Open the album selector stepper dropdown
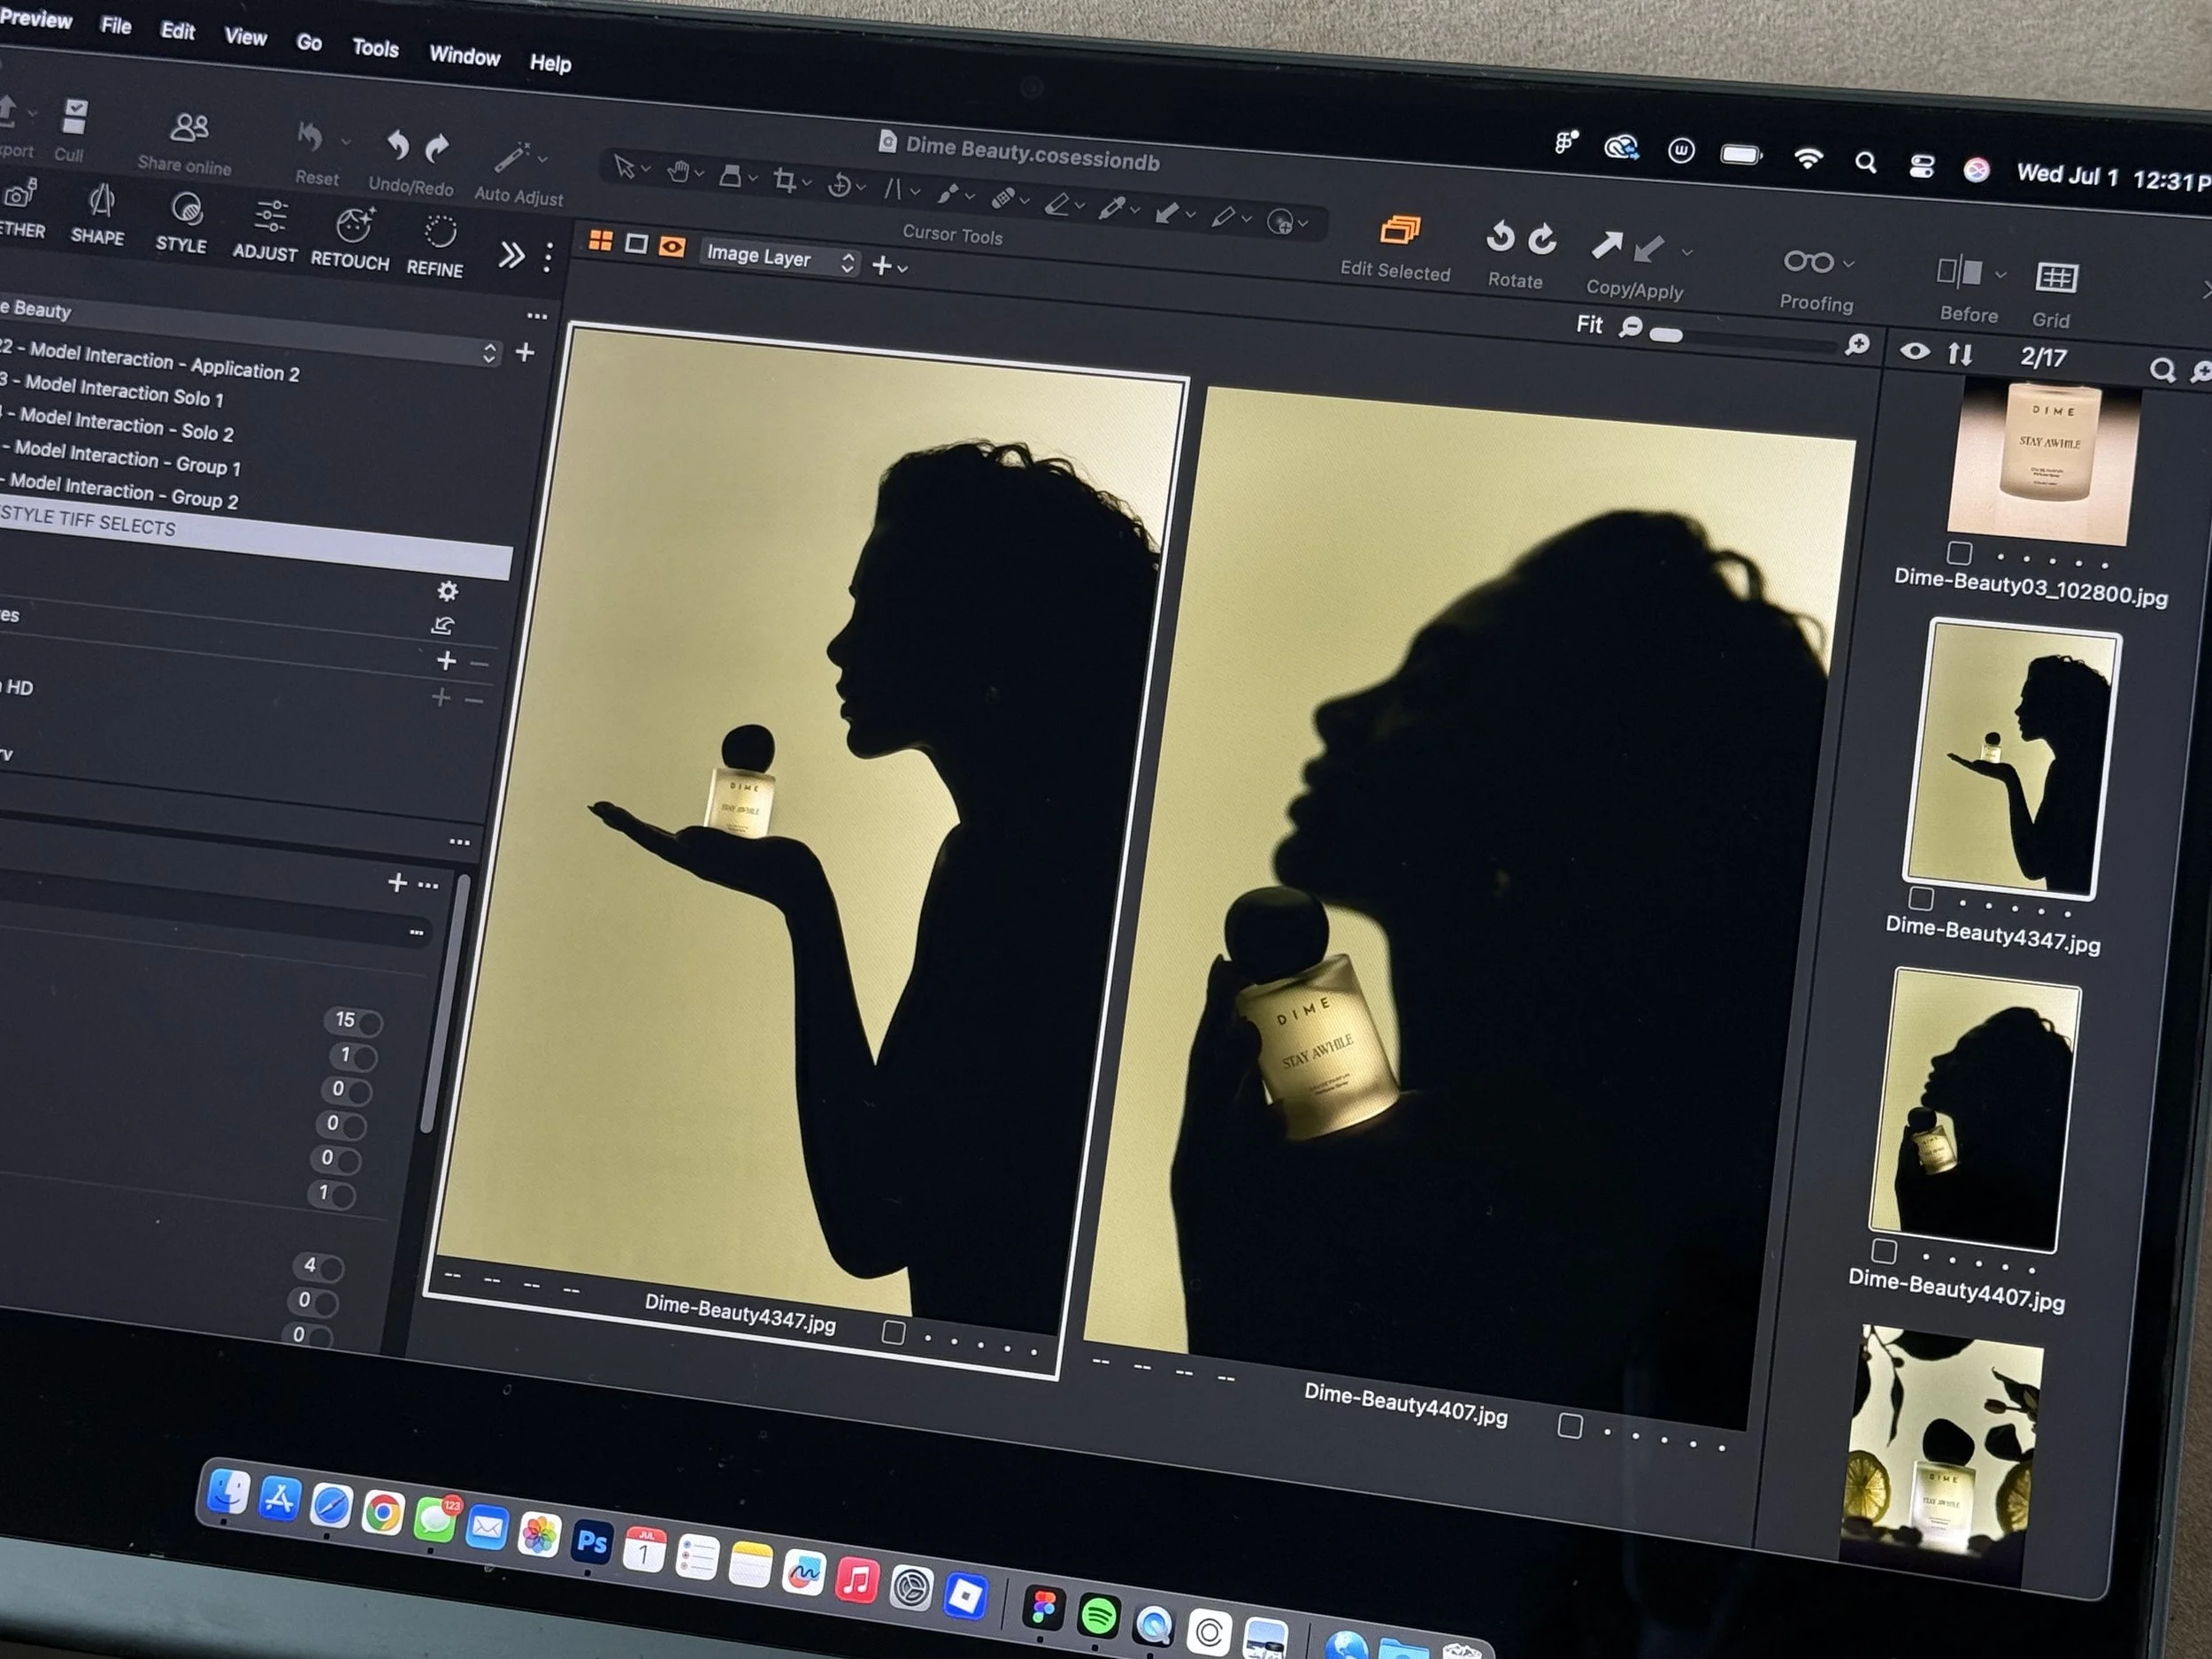 point(489,352)
